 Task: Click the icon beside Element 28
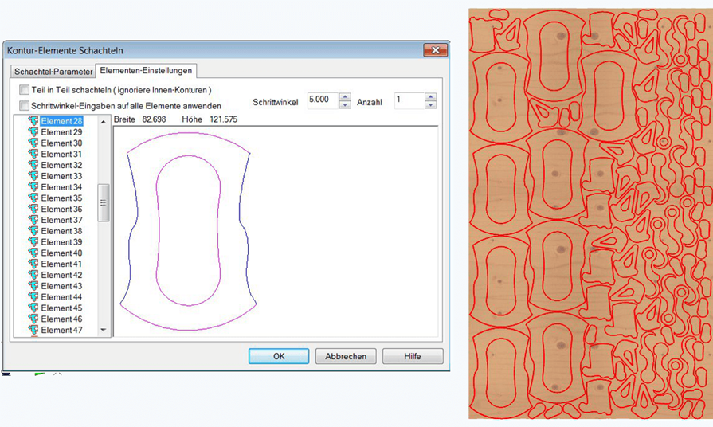33,121
